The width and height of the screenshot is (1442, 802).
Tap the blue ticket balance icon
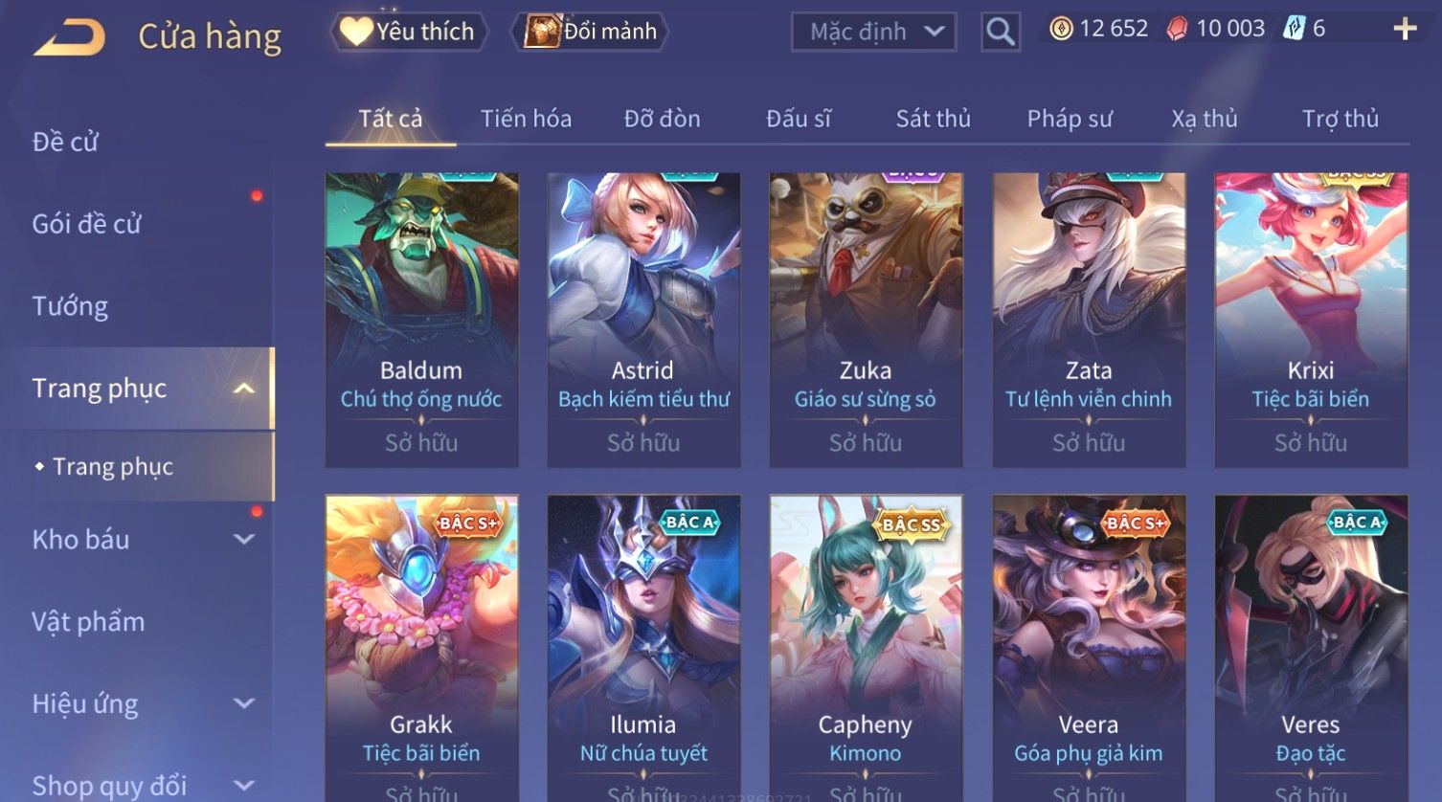tap(1295, 29)
